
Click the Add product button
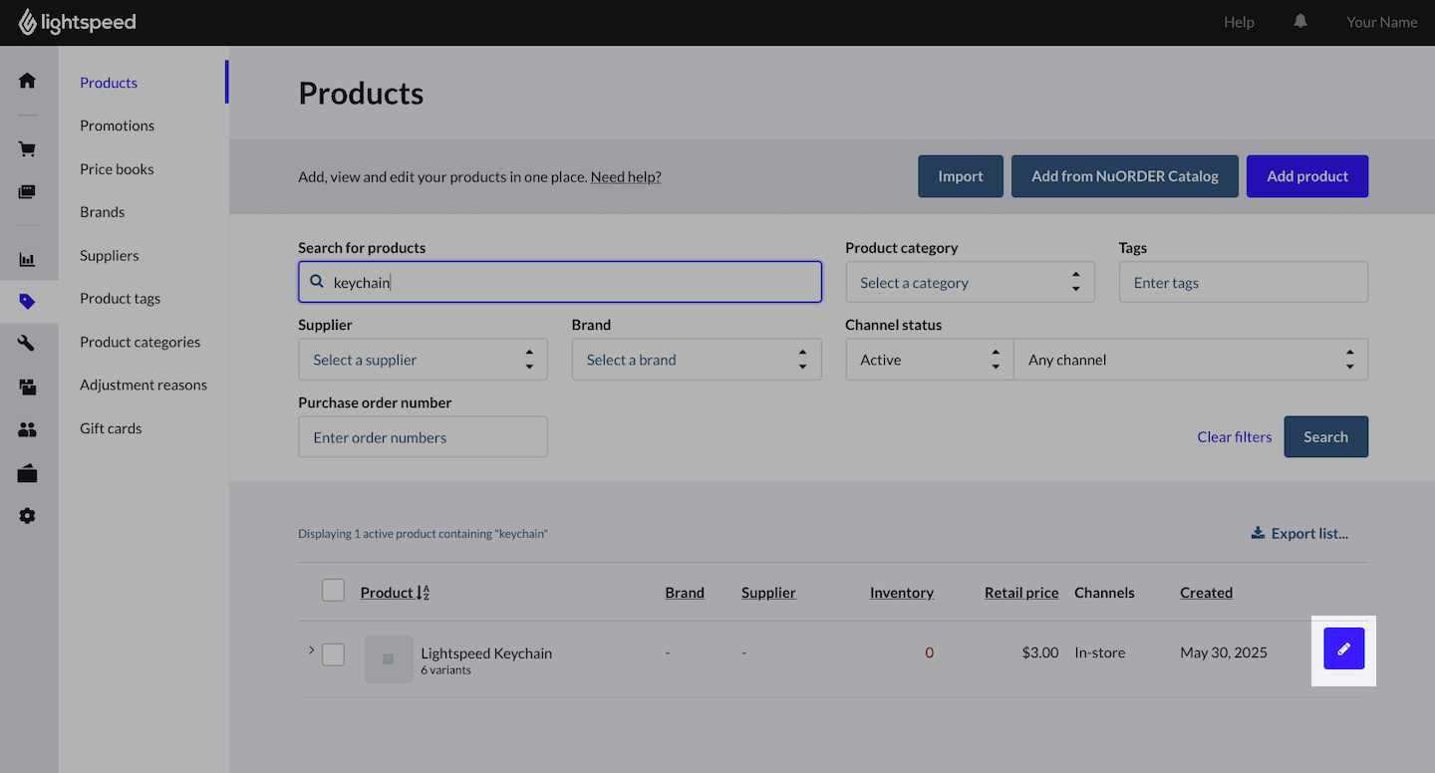coord(1306,176)
